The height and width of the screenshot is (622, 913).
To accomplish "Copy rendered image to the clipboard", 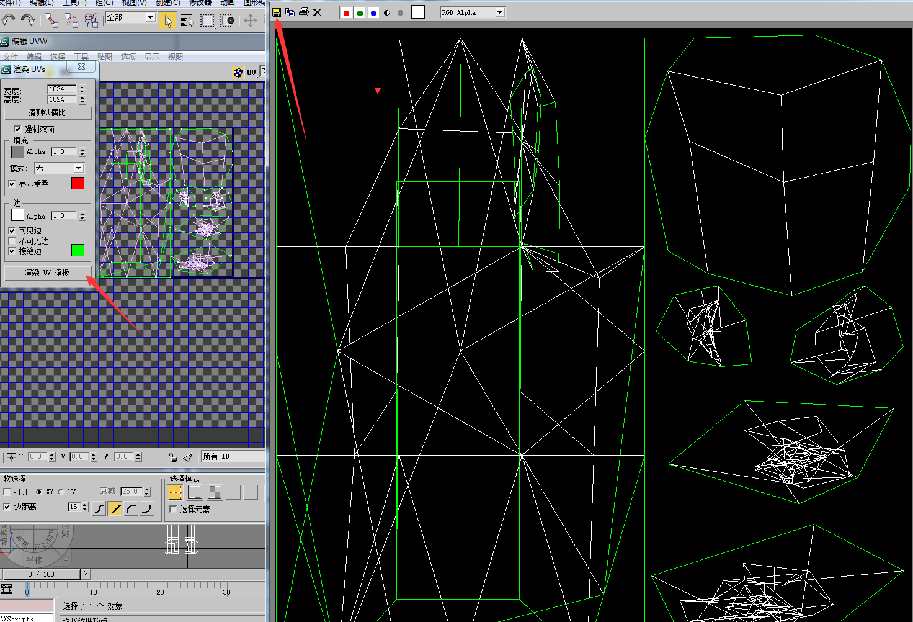I will point(290,11).
